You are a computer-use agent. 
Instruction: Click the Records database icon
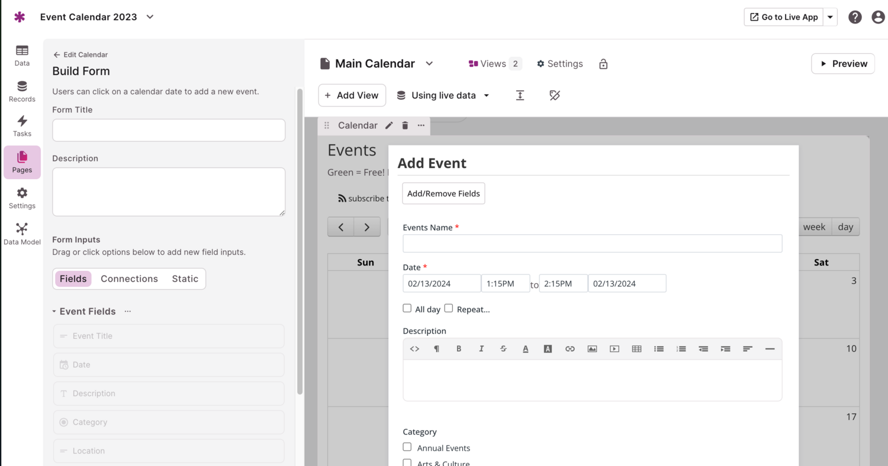[x=22, y=87]
